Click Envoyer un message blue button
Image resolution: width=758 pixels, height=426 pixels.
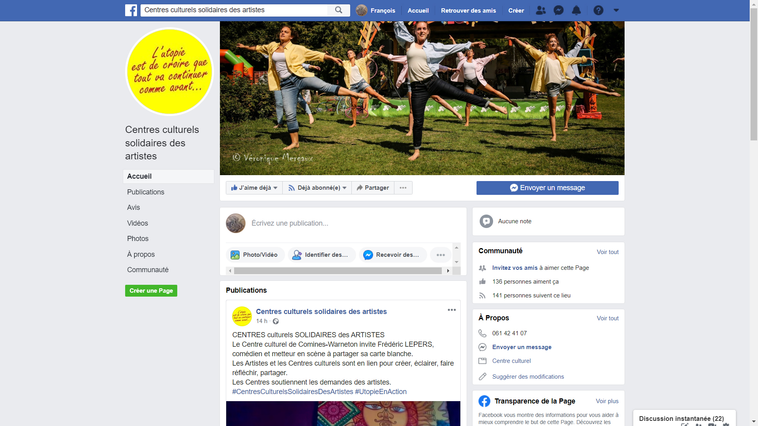[547, 188]
